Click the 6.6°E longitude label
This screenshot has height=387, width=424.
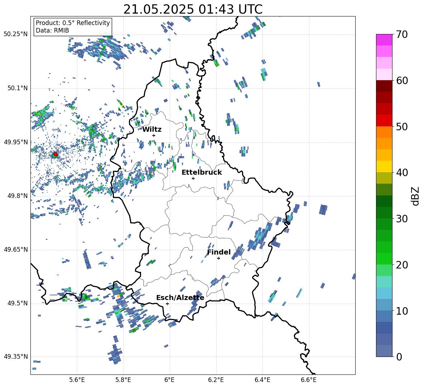pyautogui.click(x=309, y=380)
